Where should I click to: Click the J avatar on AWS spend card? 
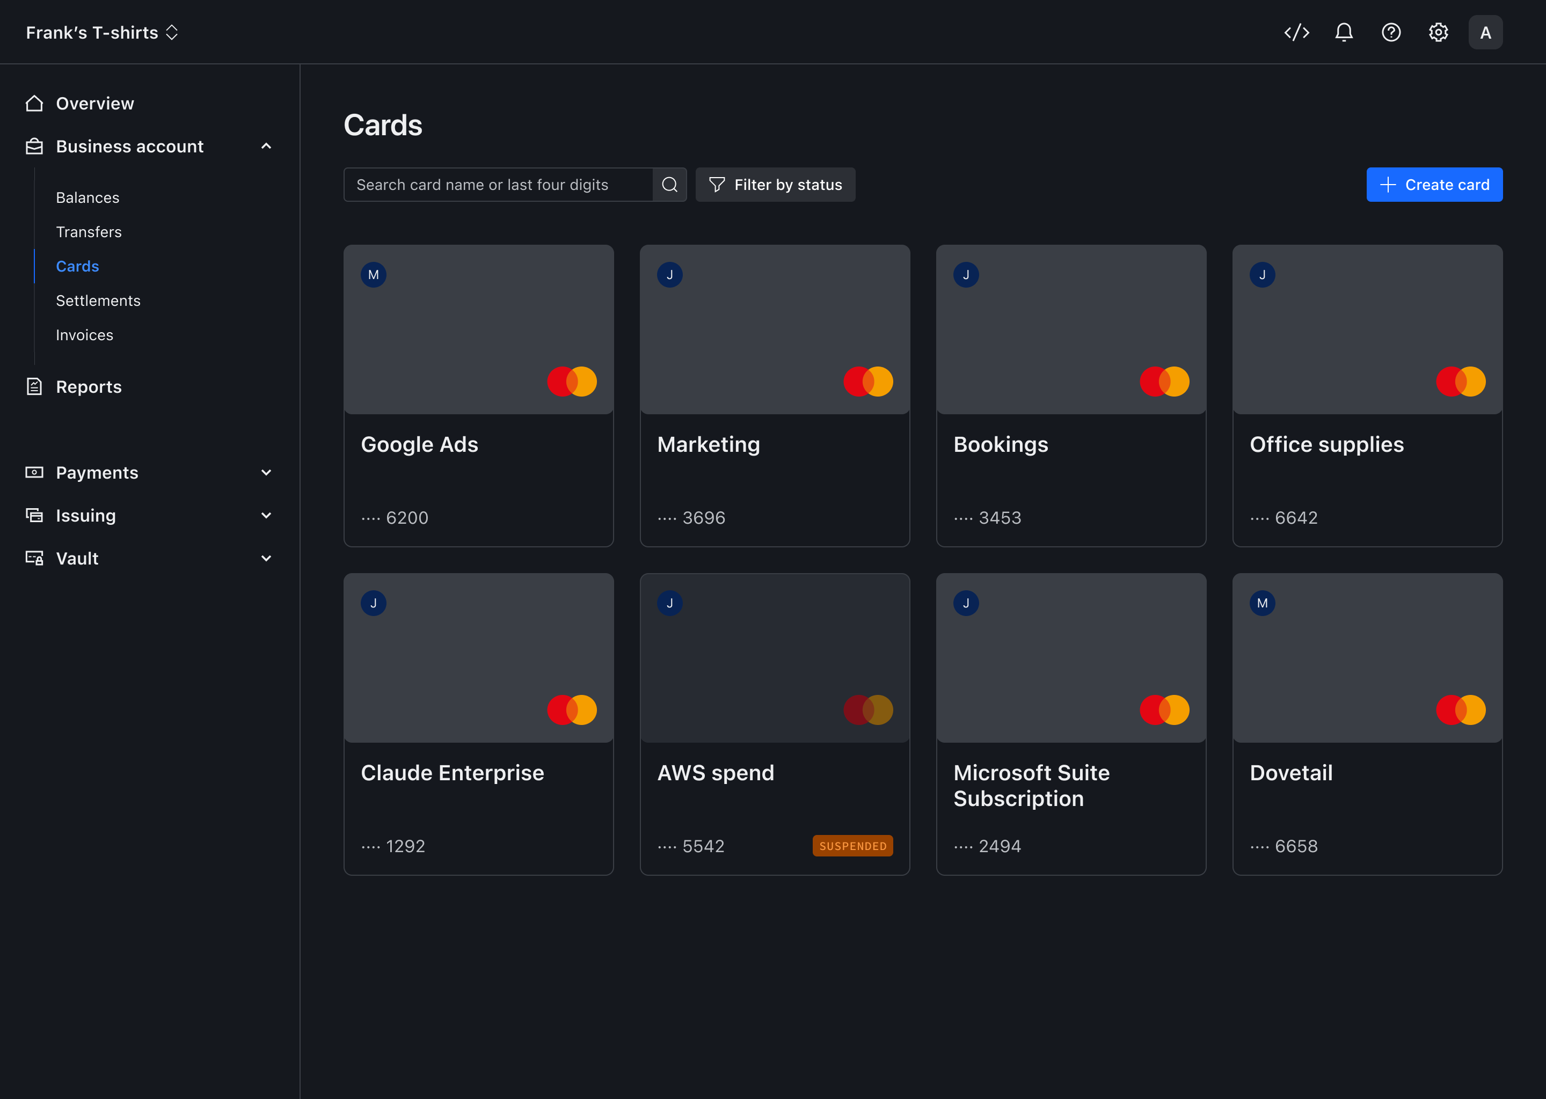[x=669, y=603]
